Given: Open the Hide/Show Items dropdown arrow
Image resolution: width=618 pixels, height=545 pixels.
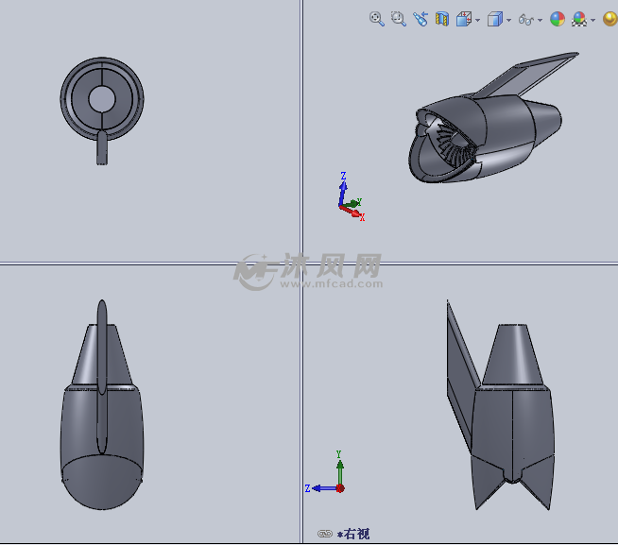Looking at the screenshot, I should tap(540, 20).
